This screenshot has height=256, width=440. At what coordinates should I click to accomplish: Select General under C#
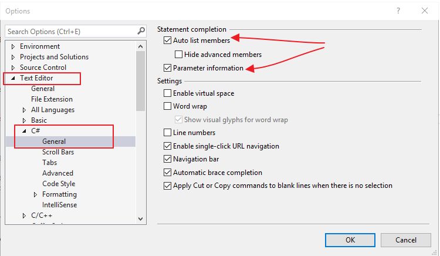54,142
